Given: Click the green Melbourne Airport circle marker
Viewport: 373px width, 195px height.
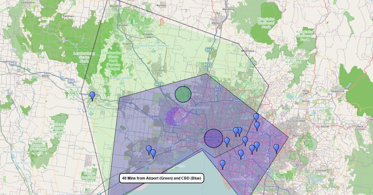Looking at the screenshot, I should (x=183, y=94).
